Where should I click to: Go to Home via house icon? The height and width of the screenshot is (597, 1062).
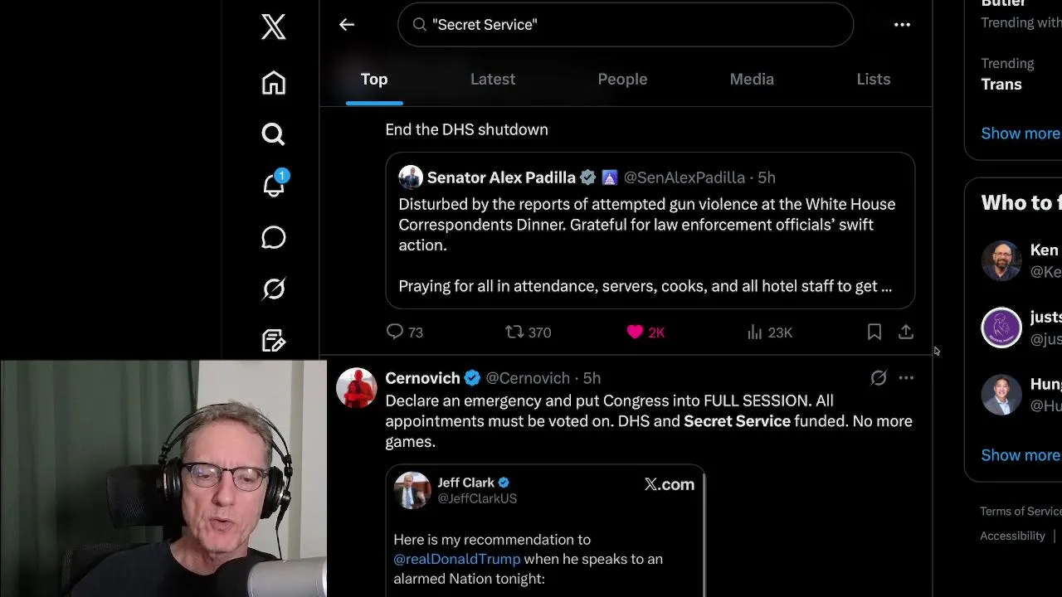tap(273, 83)
